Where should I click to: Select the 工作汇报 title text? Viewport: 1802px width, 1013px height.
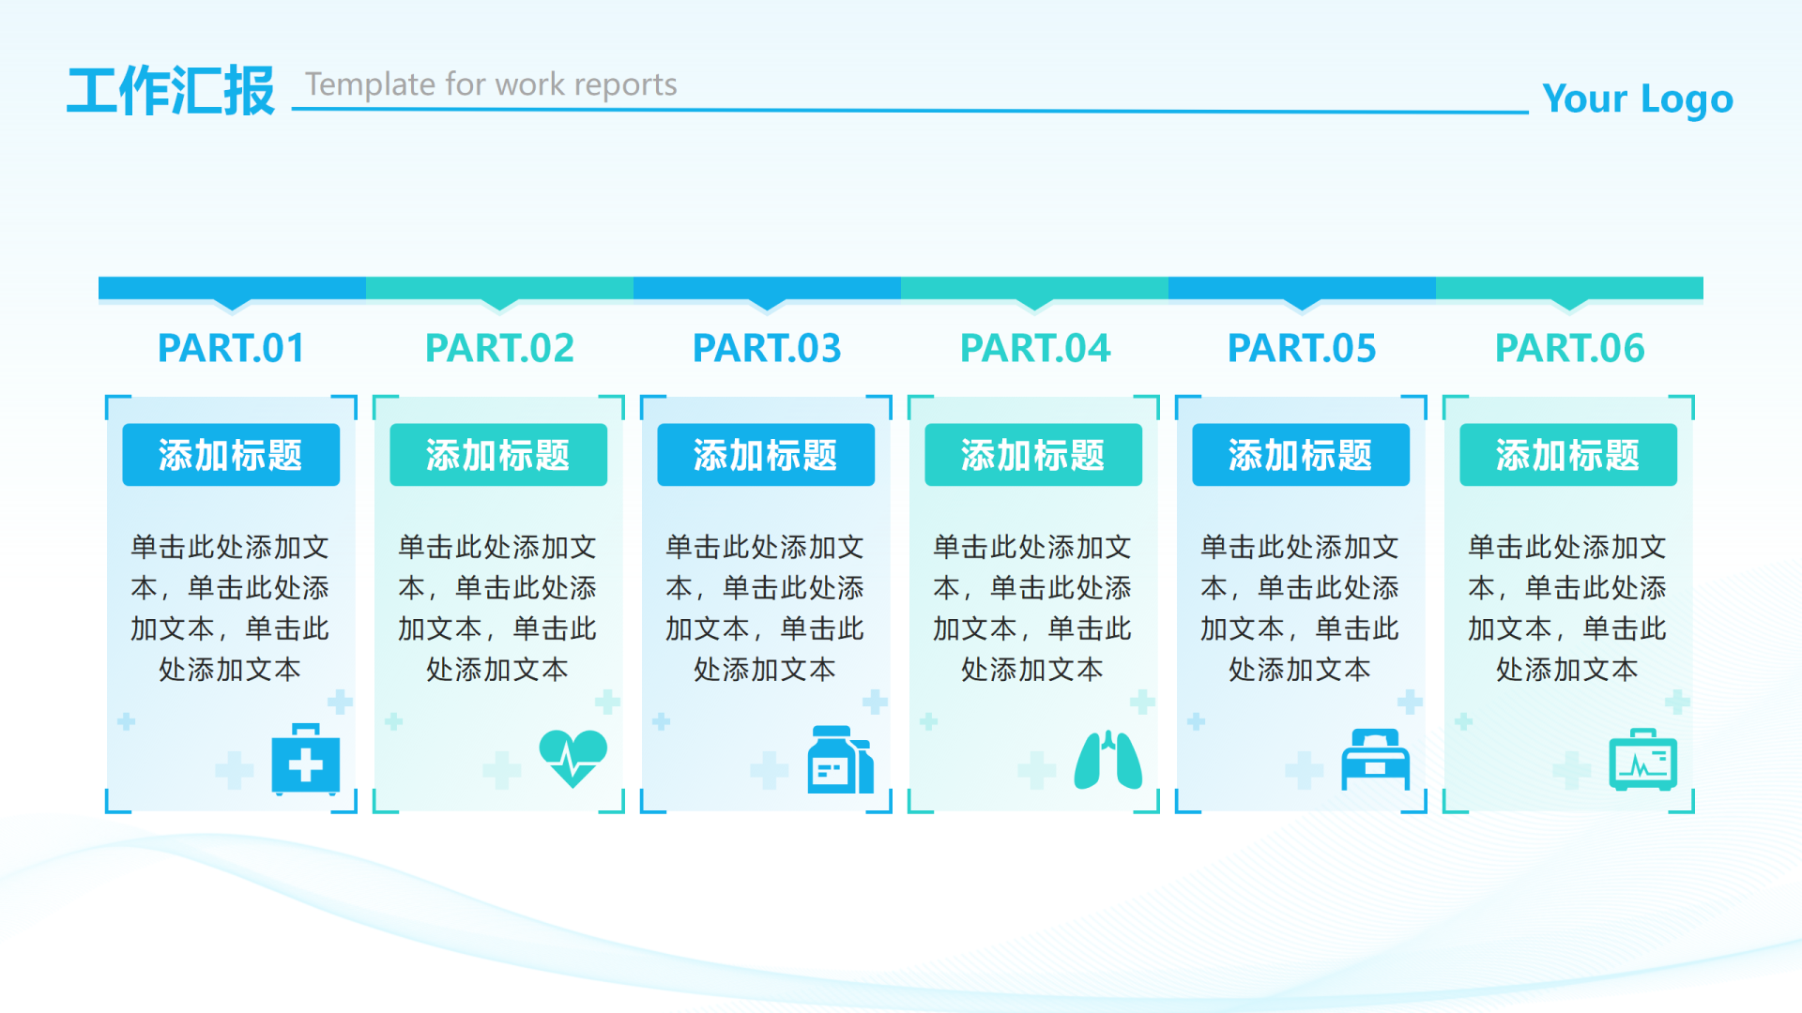pos(171,91)
